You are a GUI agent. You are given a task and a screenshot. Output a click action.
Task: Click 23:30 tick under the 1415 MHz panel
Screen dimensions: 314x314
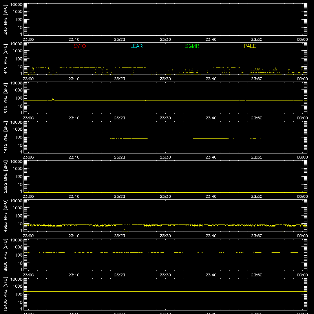click(165, 157)
